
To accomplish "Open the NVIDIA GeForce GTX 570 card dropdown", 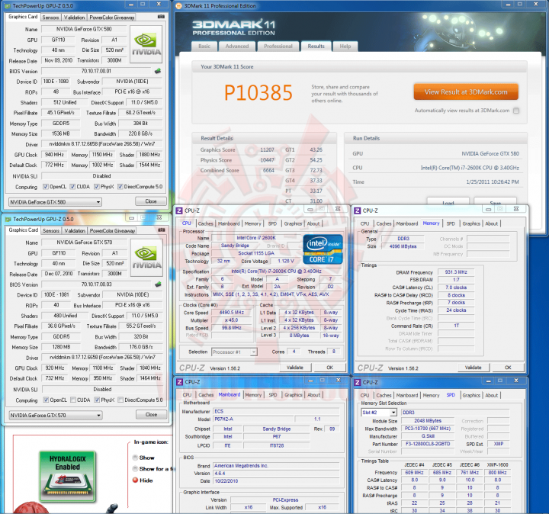I will [x=56, y=416].
